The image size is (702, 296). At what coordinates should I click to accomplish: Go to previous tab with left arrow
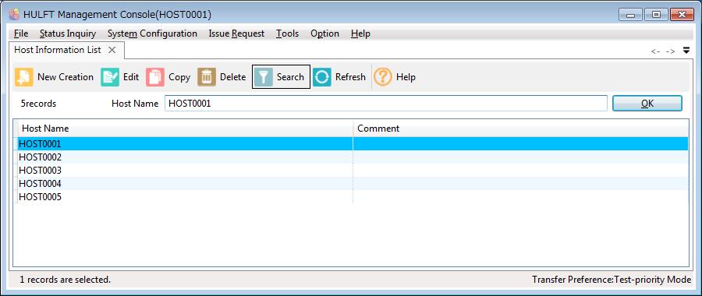655,51
